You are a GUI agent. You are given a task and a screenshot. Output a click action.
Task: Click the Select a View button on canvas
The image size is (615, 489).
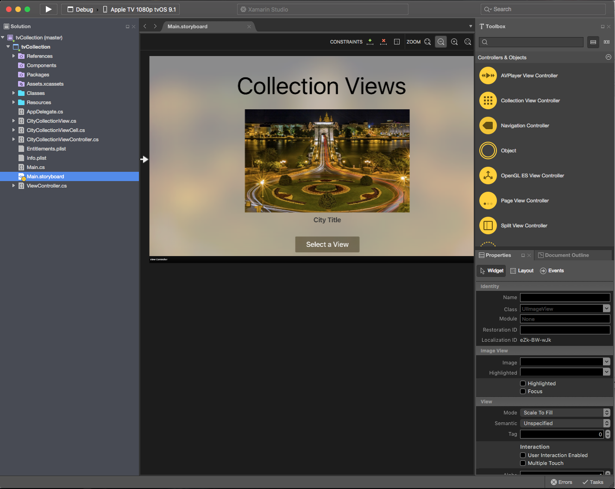tap(327, 244)
